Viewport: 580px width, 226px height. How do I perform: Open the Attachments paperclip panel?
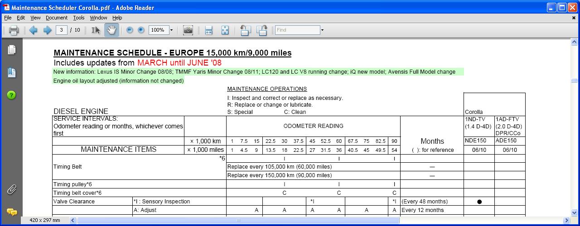pos(12,189)
